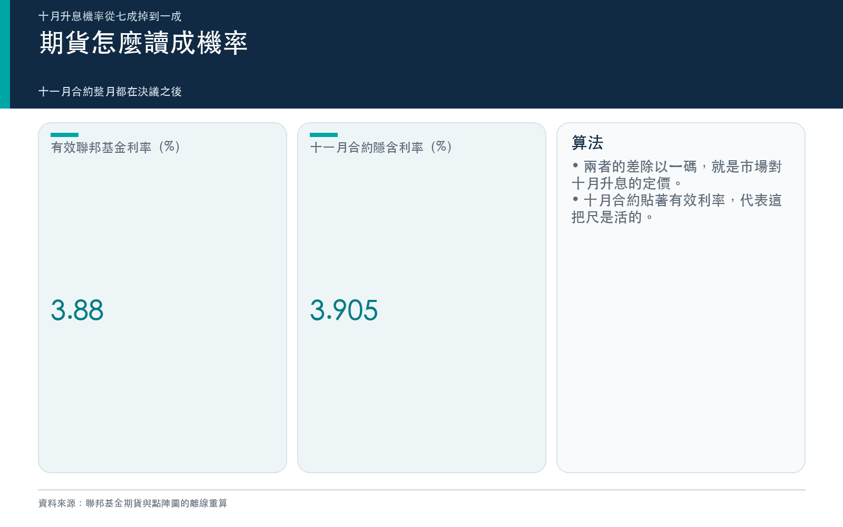
Task: Select the value 3.88
Action: (77, 310)
